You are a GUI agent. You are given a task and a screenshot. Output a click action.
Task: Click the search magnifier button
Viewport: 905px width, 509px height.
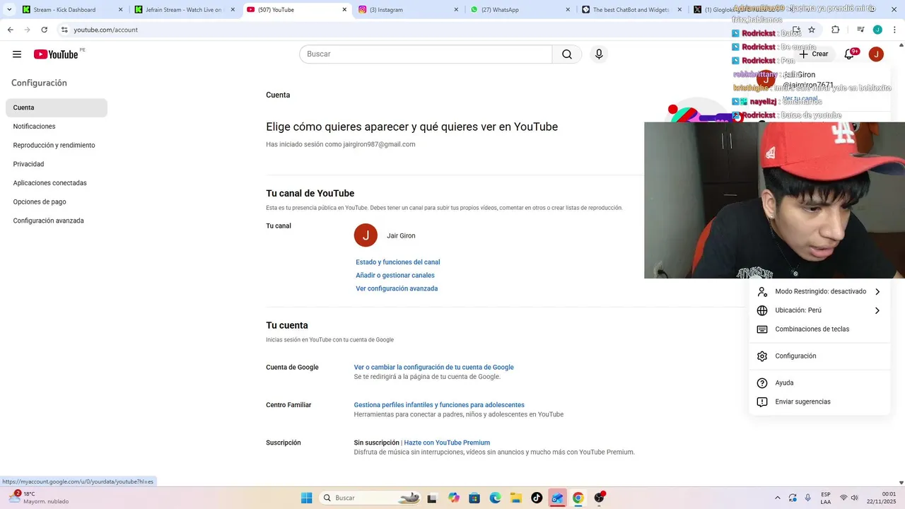coord(567,54)
